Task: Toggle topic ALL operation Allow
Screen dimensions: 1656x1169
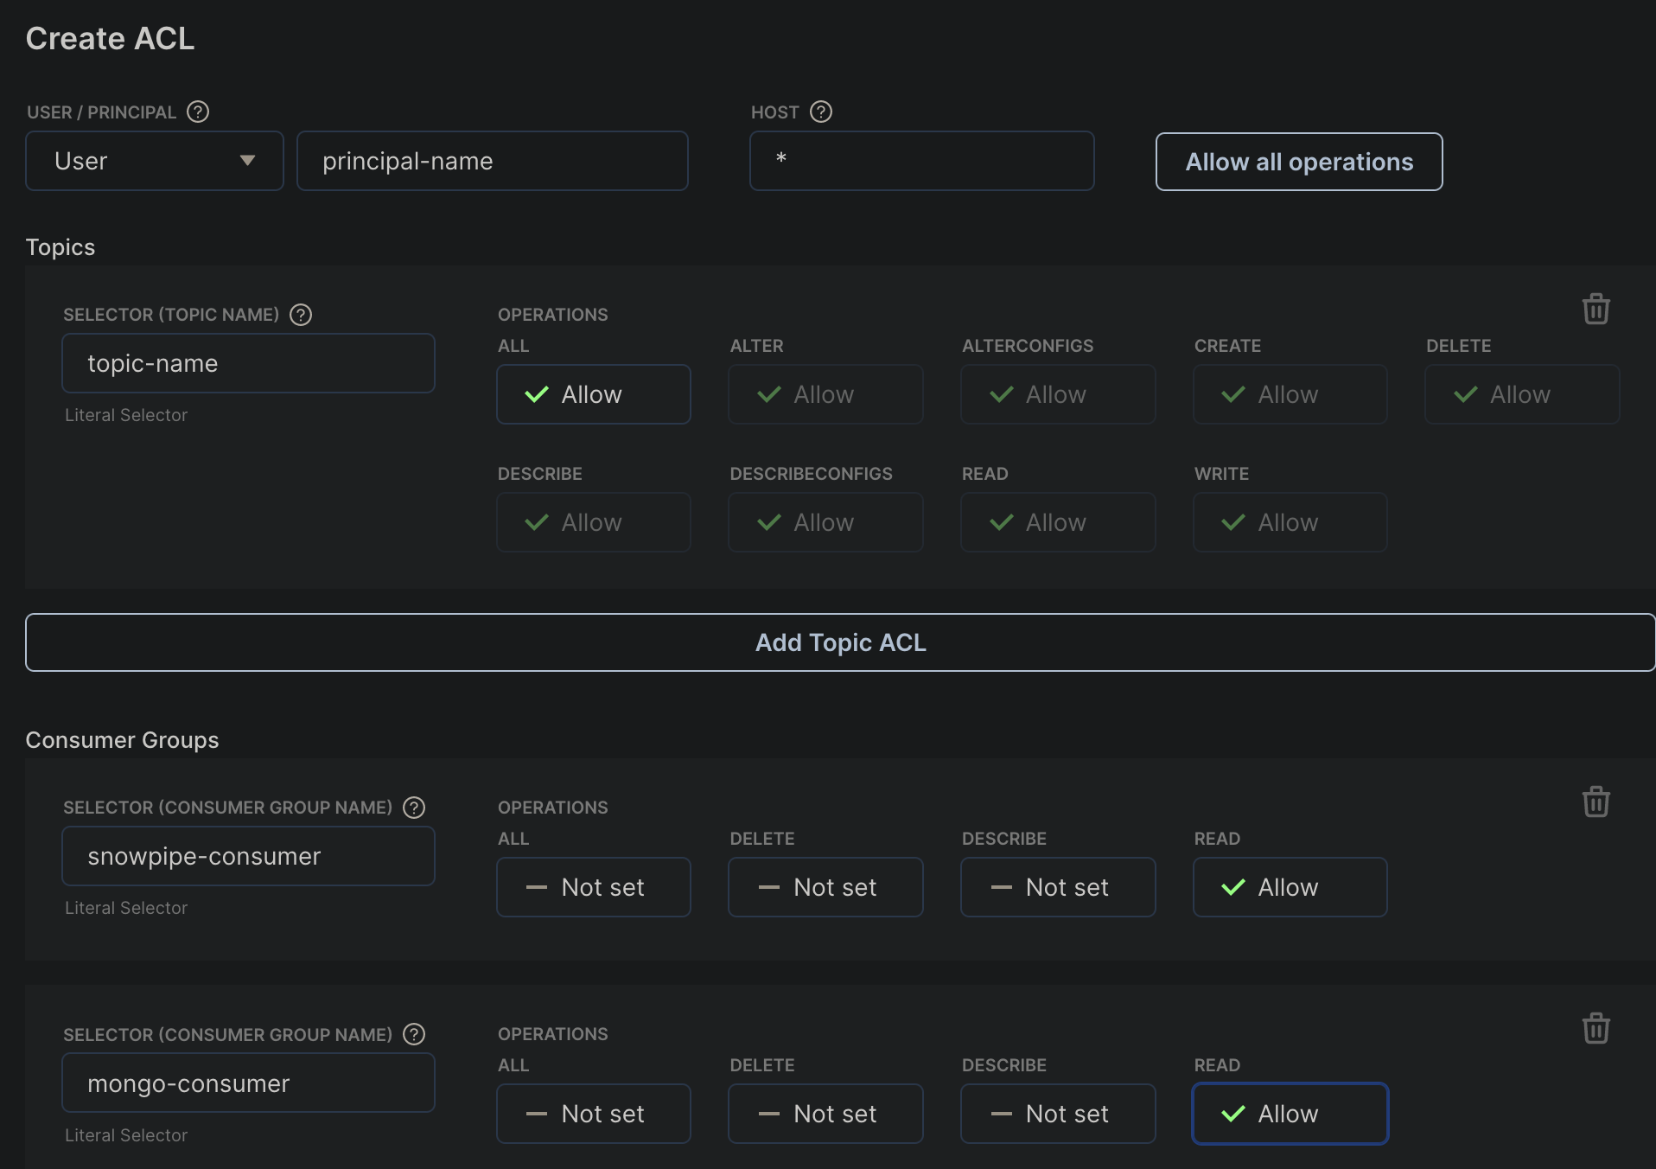Action: coord(594,394)
